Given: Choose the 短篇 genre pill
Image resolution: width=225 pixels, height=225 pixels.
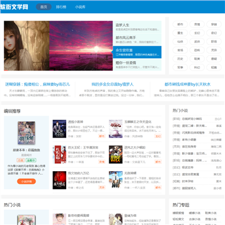Looking at the screenshot, I should (x=214, y=67).
